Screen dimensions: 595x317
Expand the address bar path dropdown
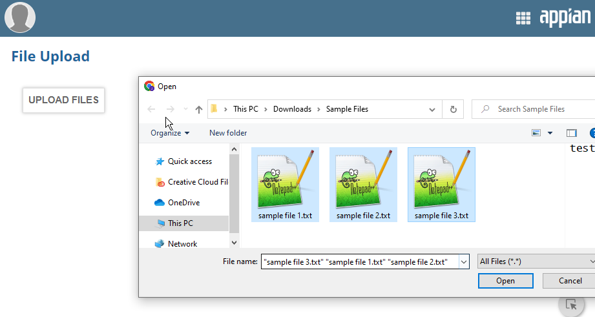(432, 110)
